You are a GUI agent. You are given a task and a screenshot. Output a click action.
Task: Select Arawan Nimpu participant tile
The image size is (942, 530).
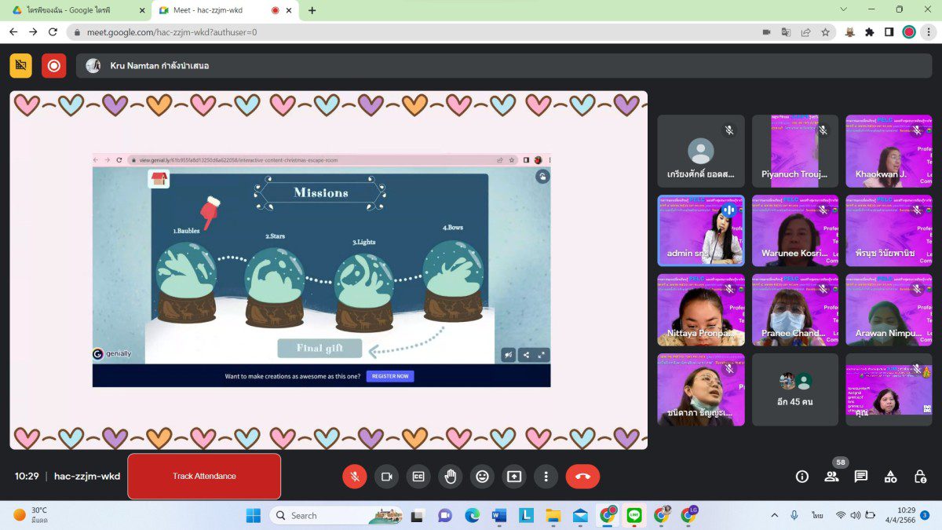point(889,310)
